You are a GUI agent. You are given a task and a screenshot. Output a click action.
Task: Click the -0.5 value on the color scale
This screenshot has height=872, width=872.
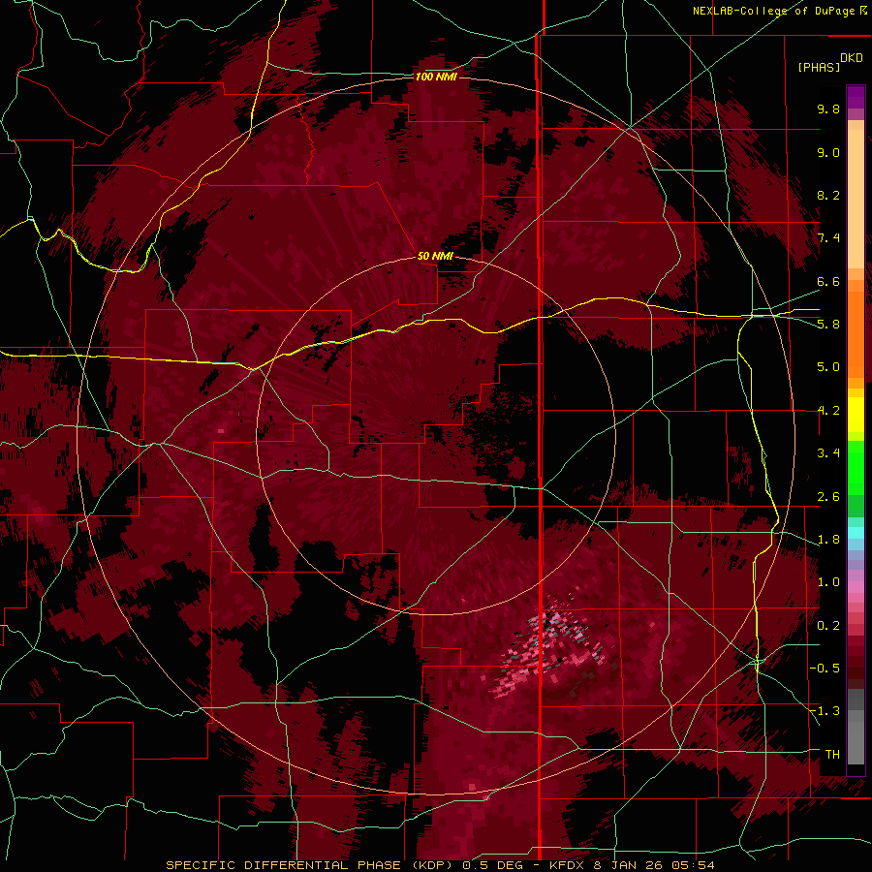[825, 668]
